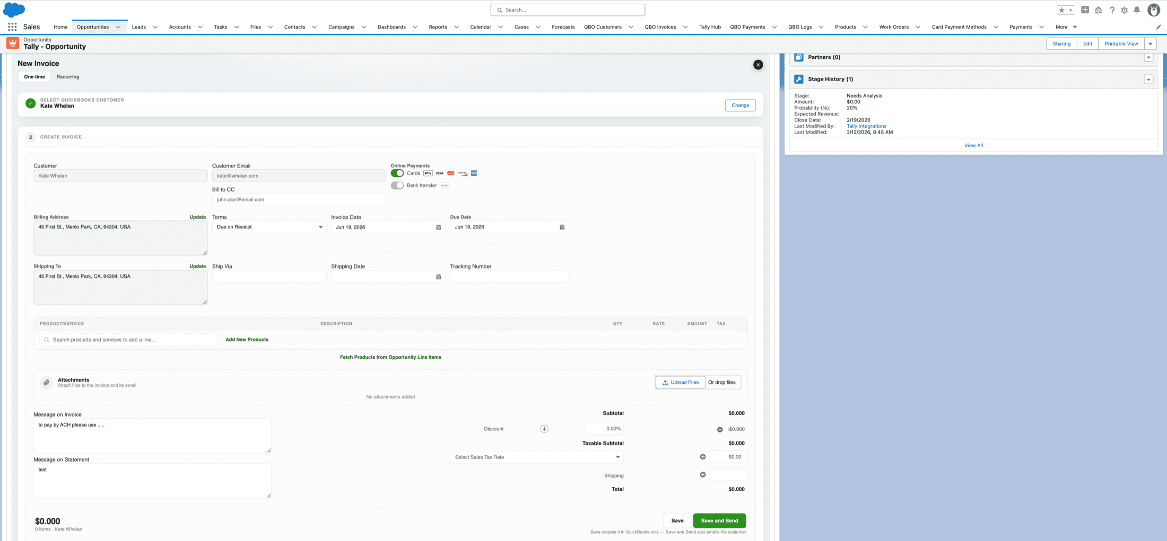
Task: Click the Printable View button
Action: [1121, 44]
